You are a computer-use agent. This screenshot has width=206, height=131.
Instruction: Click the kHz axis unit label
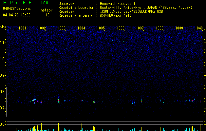click(x=3, y=27)
